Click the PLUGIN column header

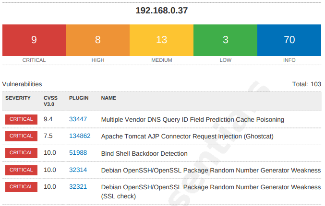[79, 98]
